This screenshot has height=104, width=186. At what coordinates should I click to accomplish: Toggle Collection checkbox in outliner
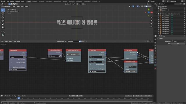(159, 8)
